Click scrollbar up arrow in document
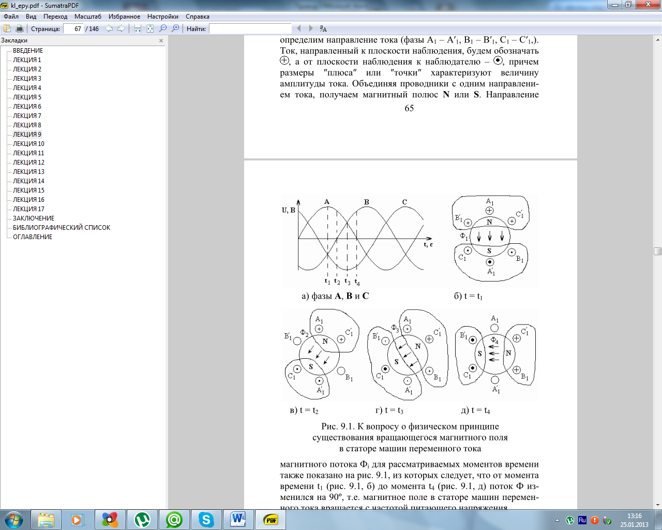Screen dimensions: 662x530 pos(657,39)
